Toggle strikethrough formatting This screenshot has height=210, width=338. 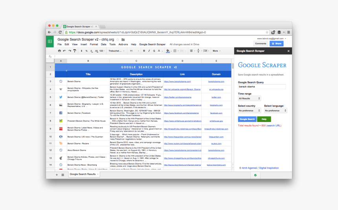coord(154,51)
